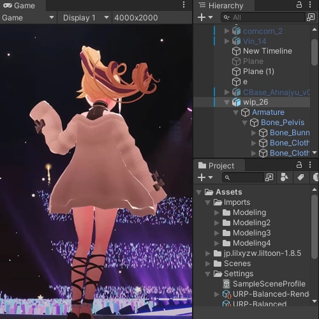
Task: Collapse the Imports folder
Action: pos(208,203)
